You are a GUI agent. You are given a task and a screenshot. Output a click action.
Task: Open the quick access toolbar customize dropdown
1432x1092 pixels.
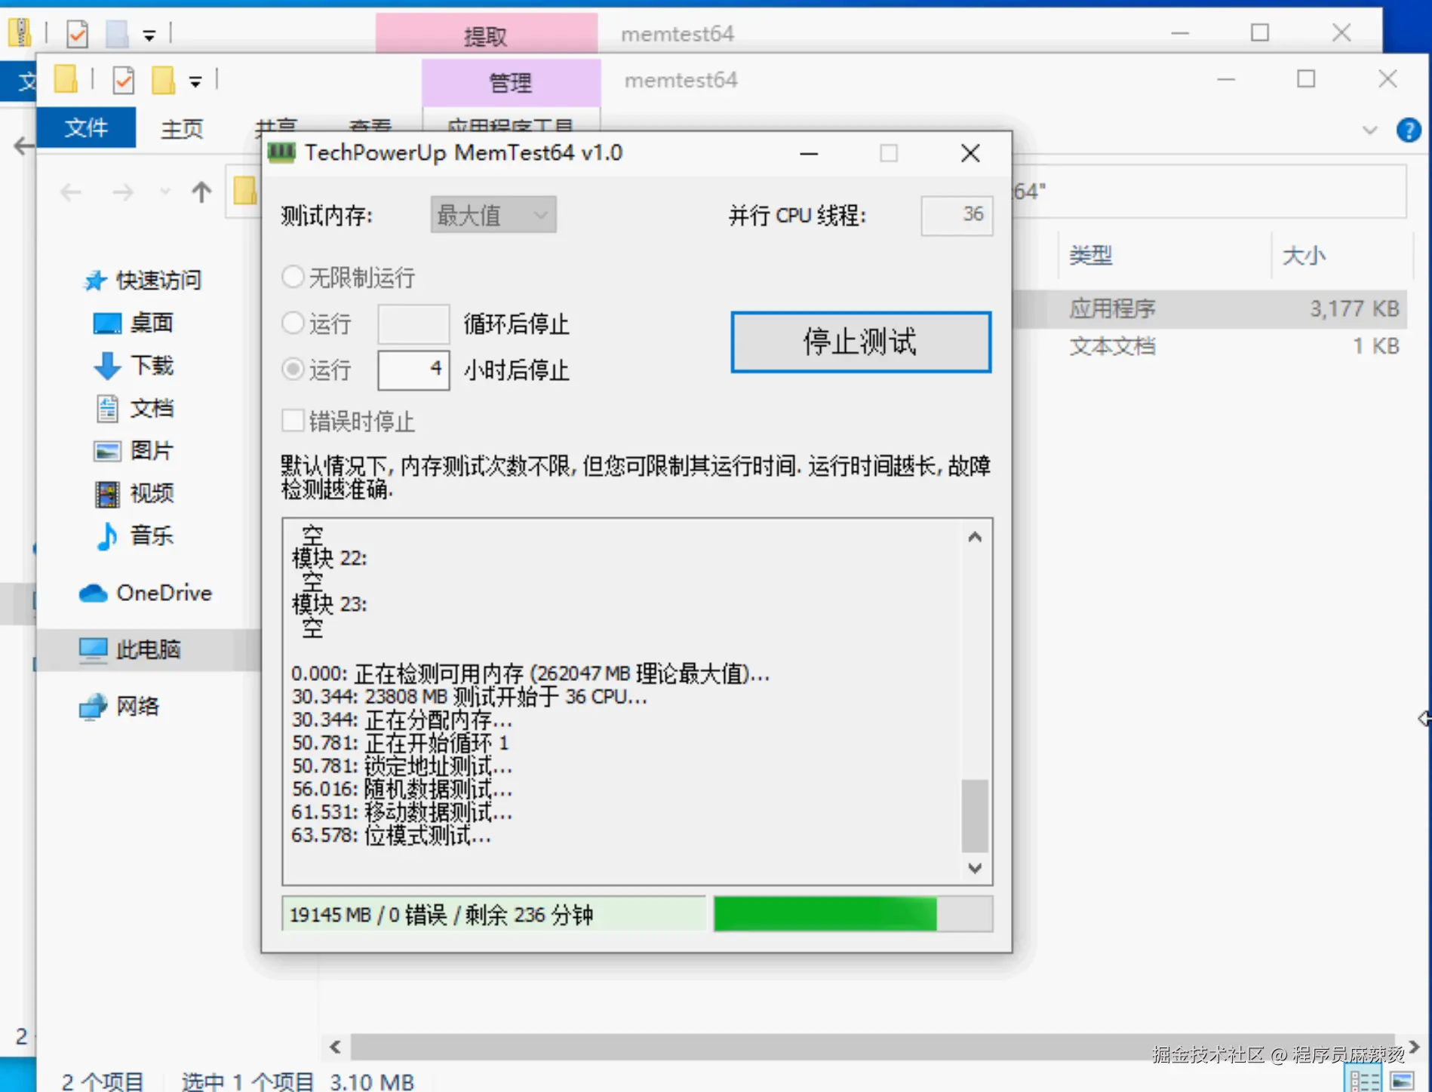pyautogui.click(x=195, y=81)
